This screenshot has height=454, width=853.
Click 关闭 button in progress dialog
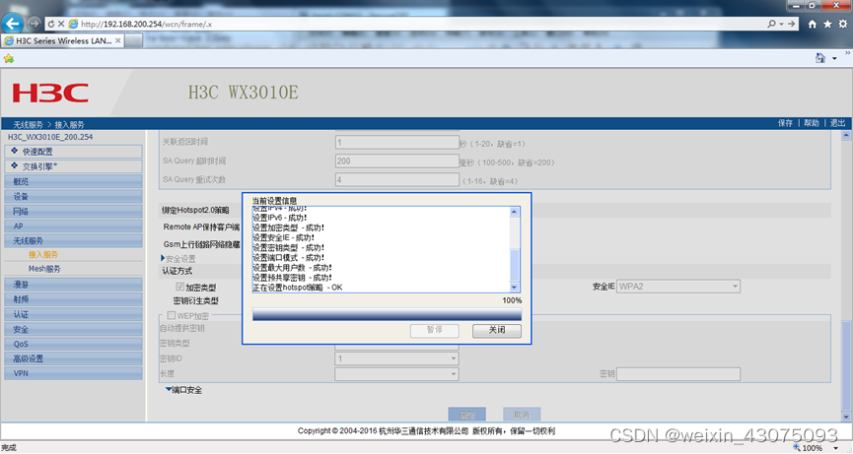tap(497, 330)
